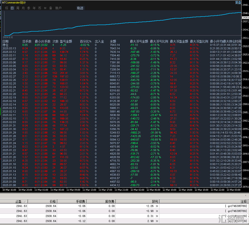Close the order with -2.26 profit
Screen dimensions: 249x225
(x=157, y=206)
